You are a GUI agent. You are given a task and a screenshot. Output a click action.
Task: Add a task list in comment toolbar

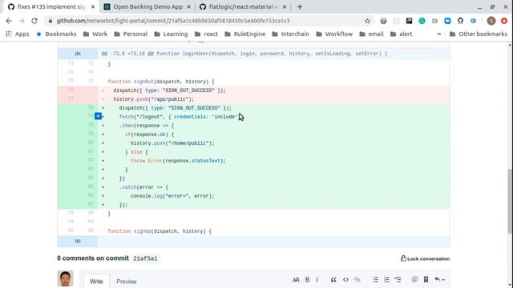tap(398, 279)
